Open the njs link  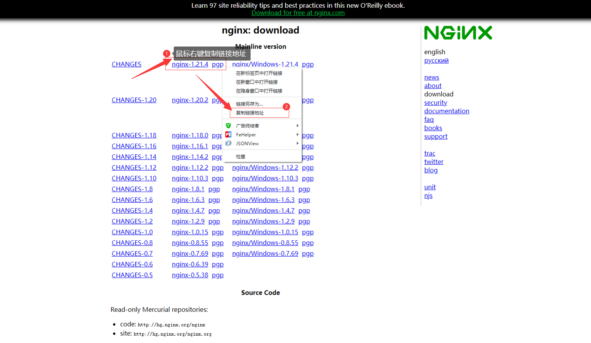tap(428, 196)
